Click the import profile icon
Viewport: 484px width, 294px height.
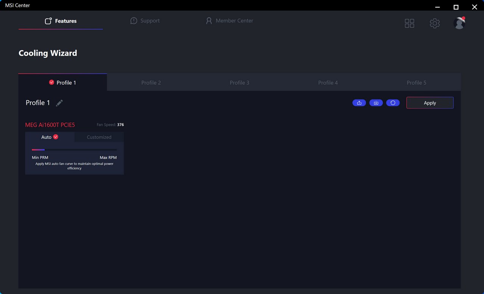click(376, 103)
